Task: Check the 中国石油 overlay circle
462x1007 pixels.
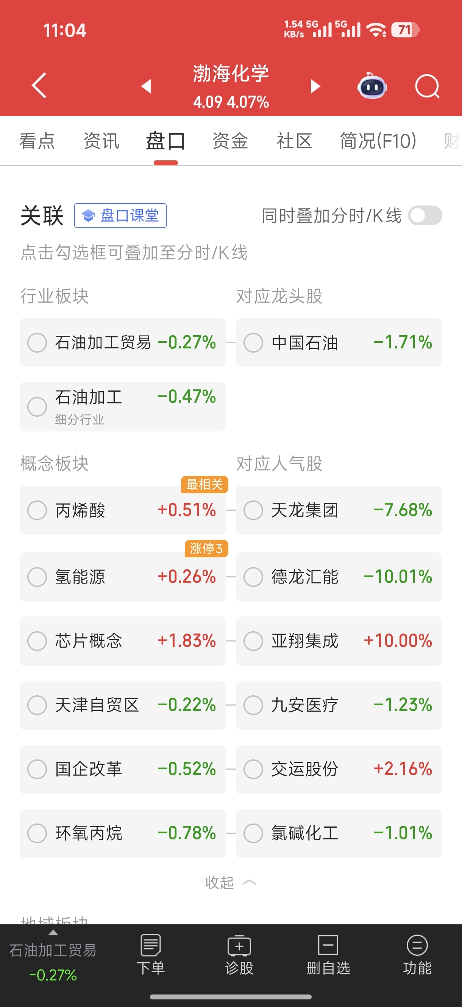Action: (x=253, y=343)
